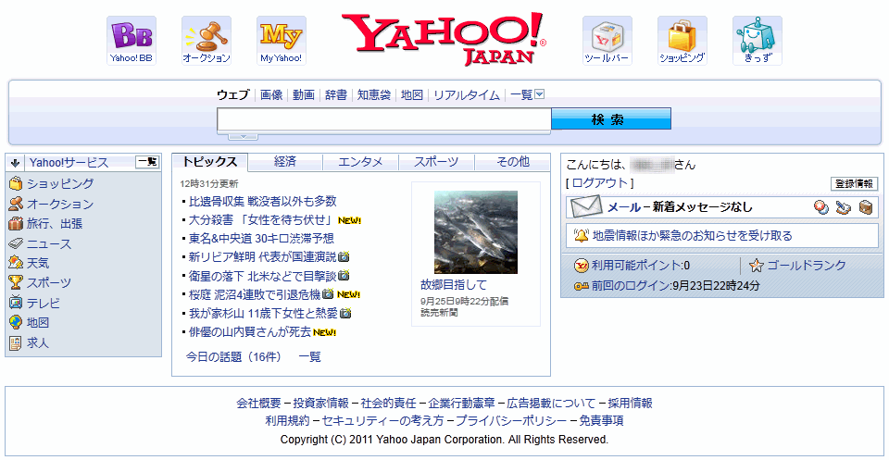Open the メール link in greeting panel
Viewport: 889px width, 460px height.
[x=623, y=207]
